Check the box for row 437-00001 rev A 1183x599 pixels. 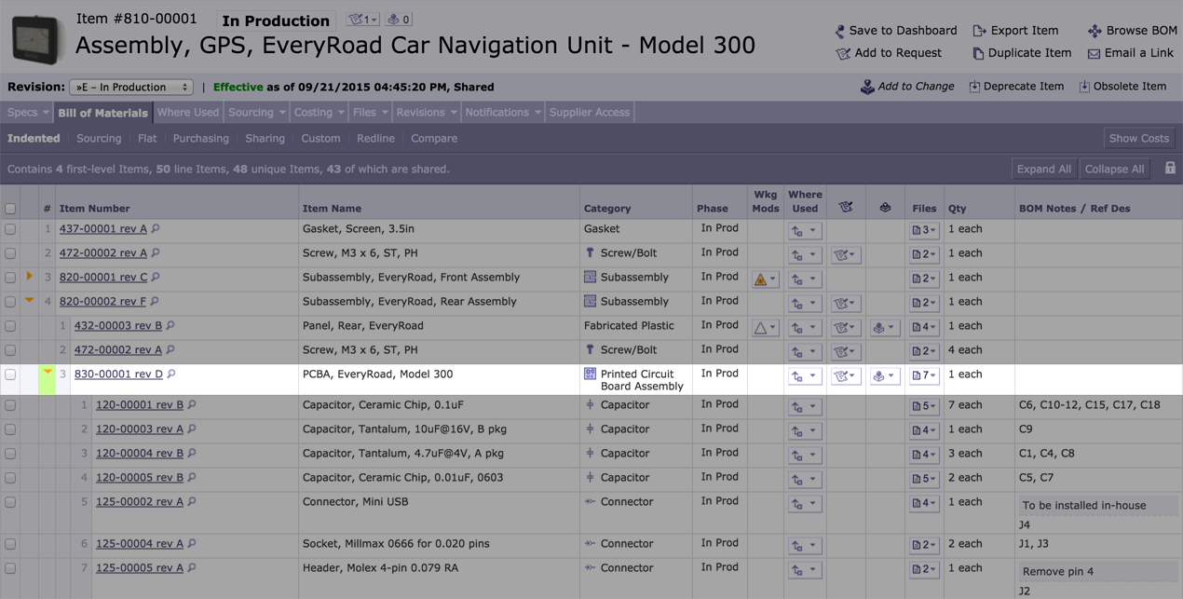coord(10,229)
